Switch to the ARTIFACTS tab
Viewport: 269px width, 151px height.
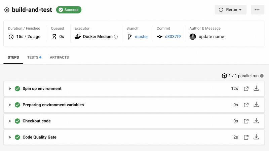59,57
